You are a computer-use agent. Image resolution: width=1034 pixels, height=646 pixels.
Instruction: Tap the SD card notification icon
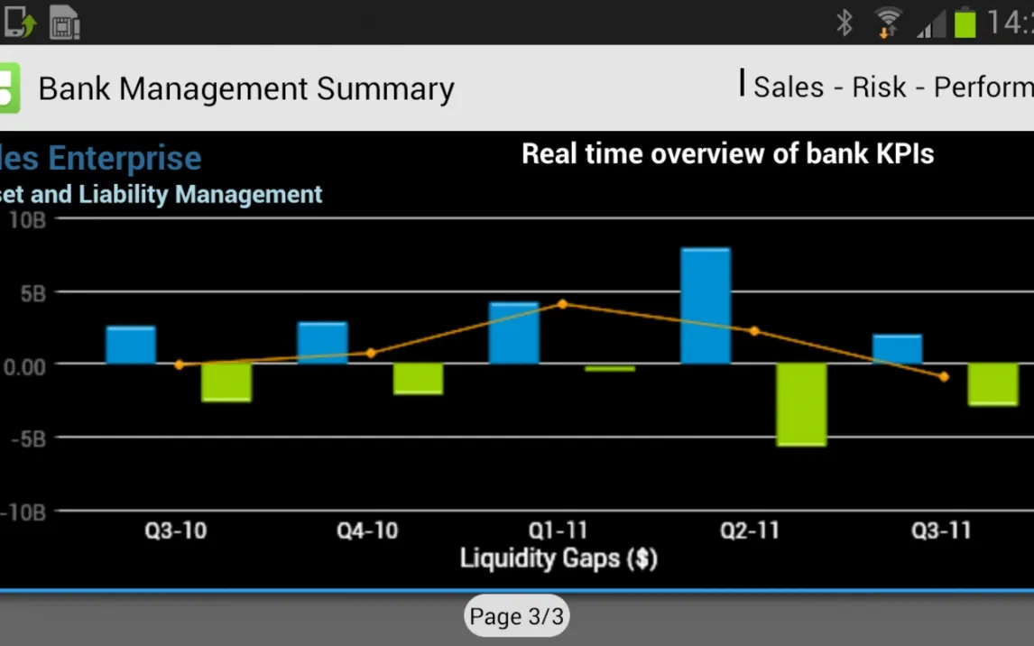[65, 23]
